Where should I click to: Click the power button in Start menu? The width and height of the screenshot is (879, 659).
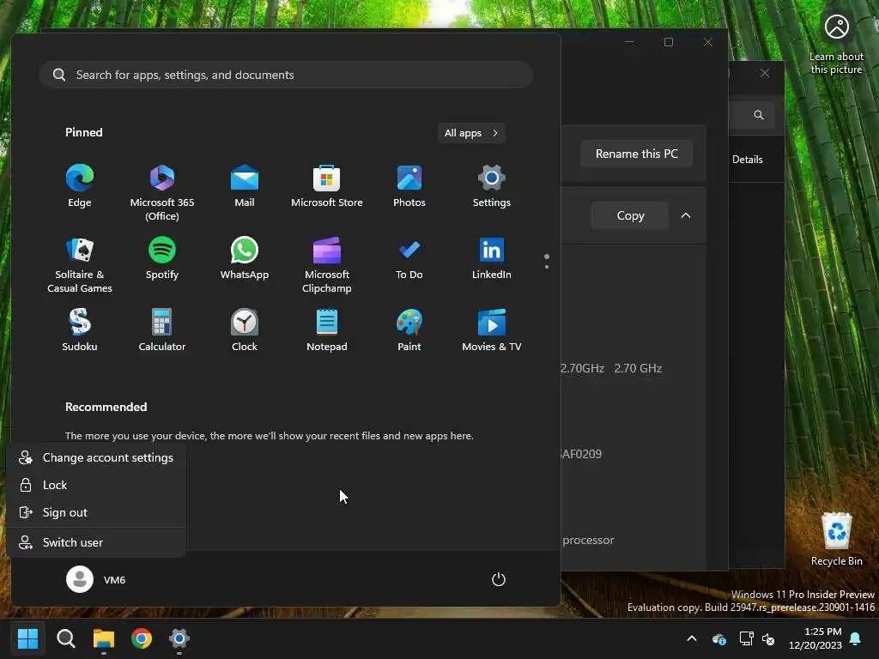click(x=499, y=579)
